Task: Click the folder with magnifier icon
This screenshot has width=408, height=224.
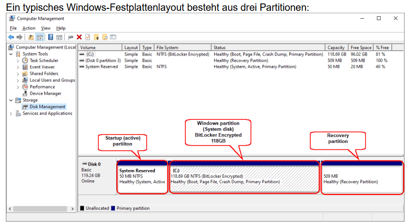Action: click(105, 37)
